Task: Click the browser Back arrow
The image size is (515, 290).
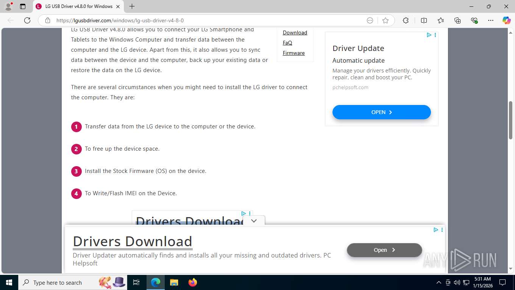Action: pyautogui.click(x=11, y=20)
